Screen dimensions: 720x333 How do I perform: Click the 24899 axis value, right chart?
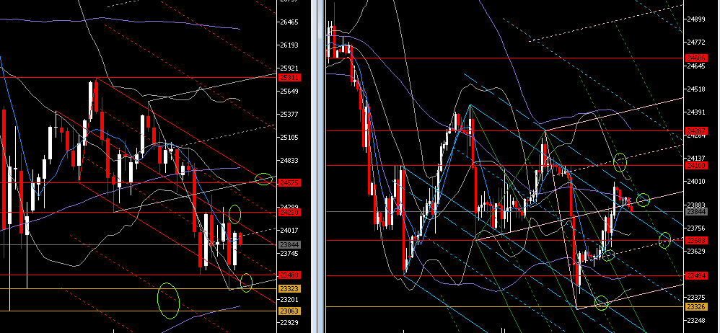696,19
